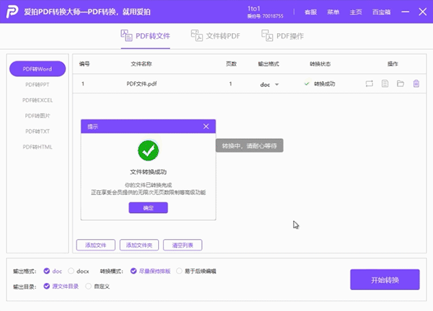Screen dimensions: 433x311
Task: Click the 页数 column header
Action: coord(231,64)
